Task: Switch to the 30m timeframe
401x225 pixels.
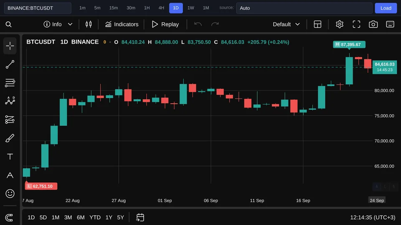Action: (131, 8)
